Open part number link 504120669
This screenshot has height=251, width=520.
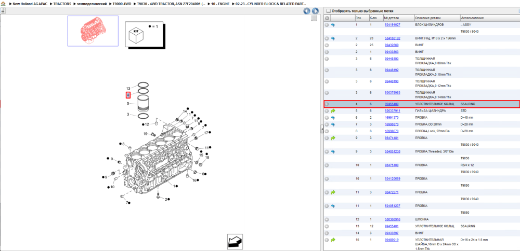[392, 178]
